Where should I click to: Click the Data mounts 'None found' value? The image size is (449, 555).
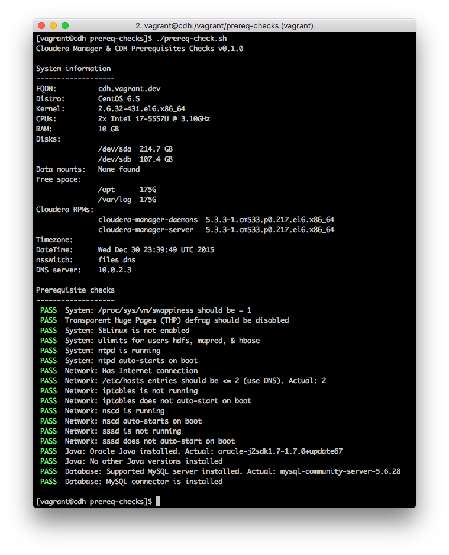[x=119, y=169]
